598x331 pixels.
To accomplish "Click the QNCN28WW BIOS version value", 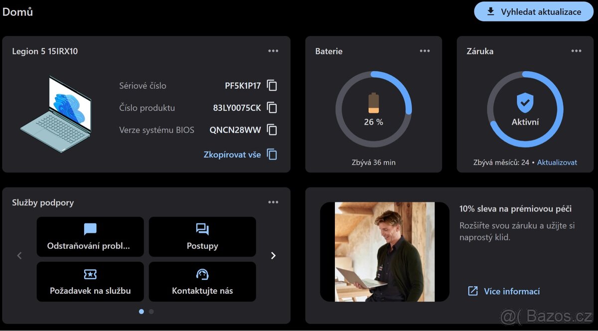I will 235,130.
